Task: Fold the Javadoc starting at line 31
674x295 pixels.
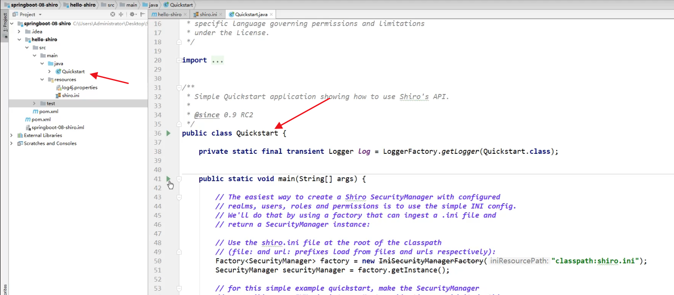Action: 179,88
